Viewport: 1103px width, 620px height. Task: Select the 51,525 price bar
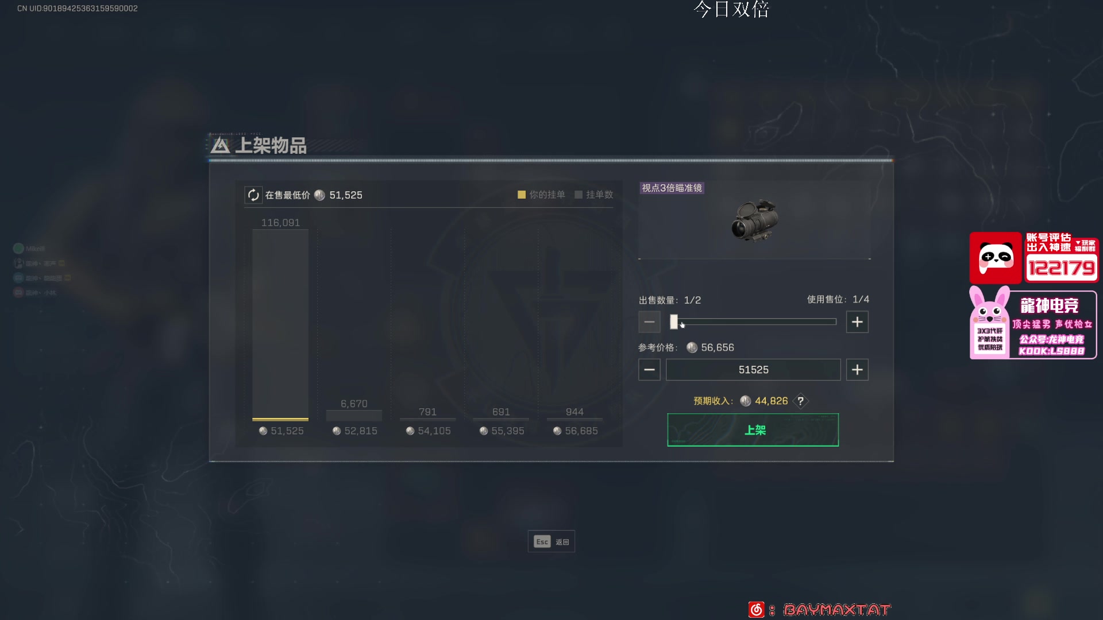[280, 325]
